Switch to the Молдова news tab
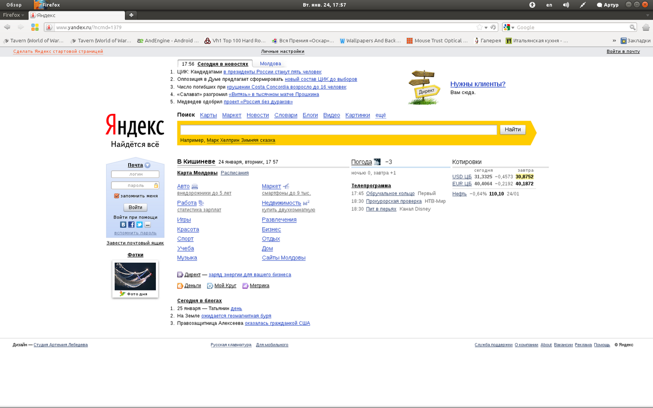This screenshot has height=408, width=653. click(x=271, y=64)
